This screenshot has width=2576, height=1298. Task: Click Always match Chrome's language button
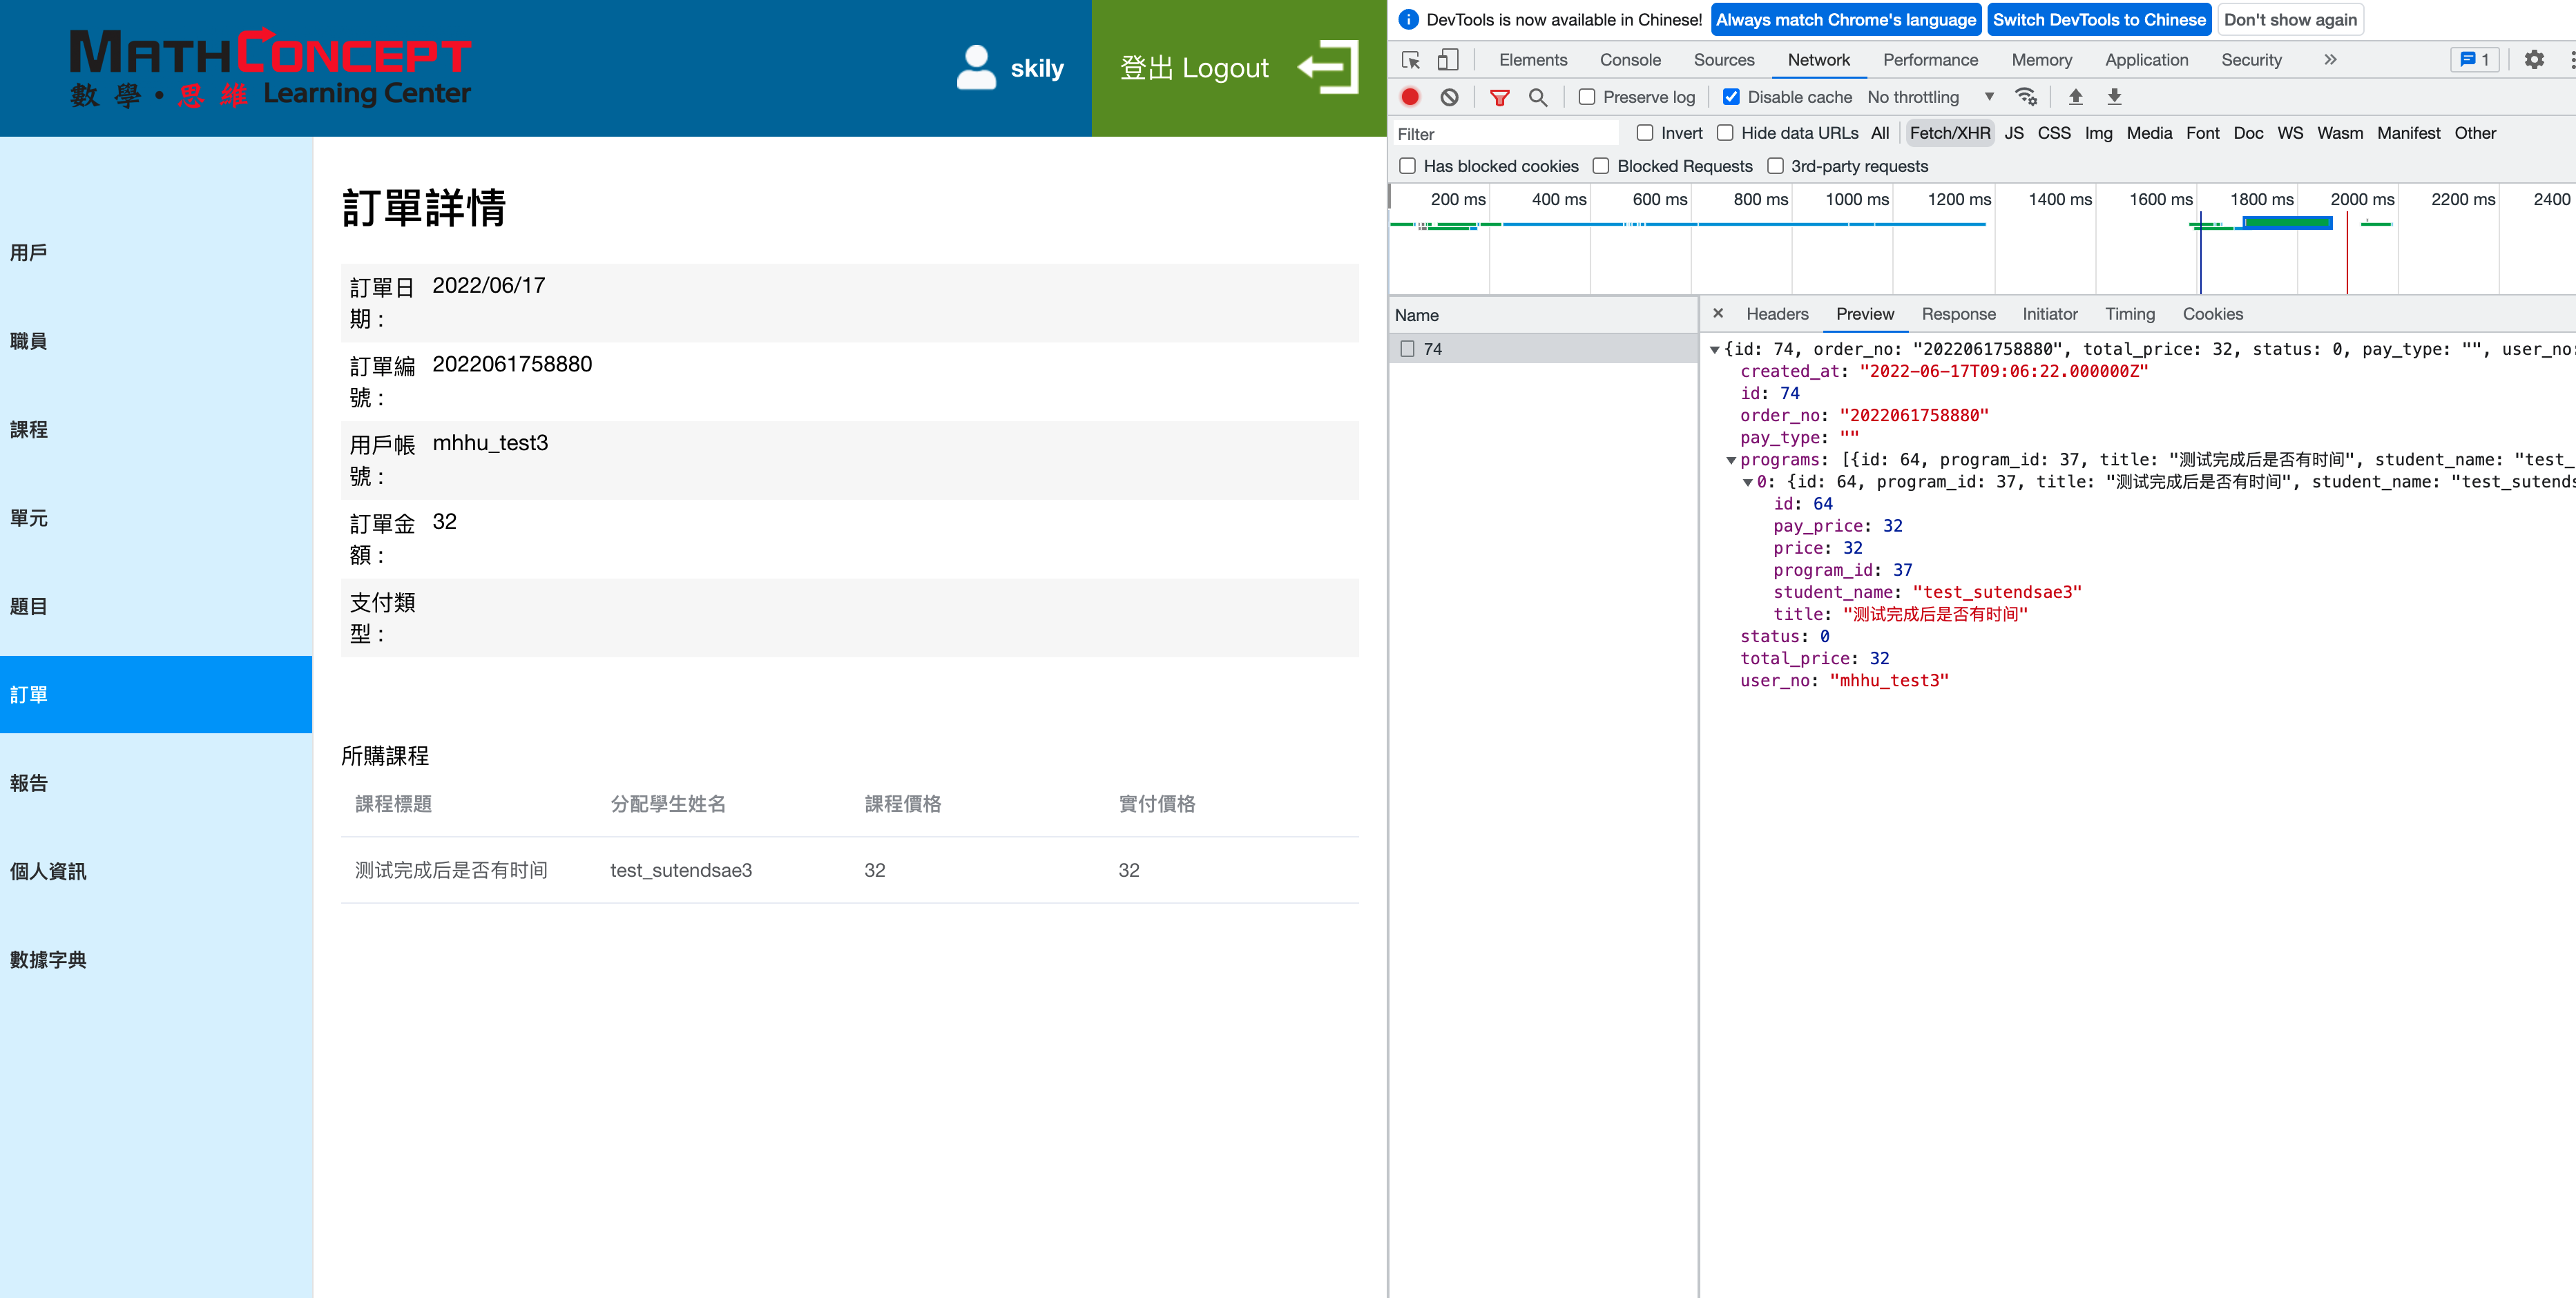coord(1846,20)
